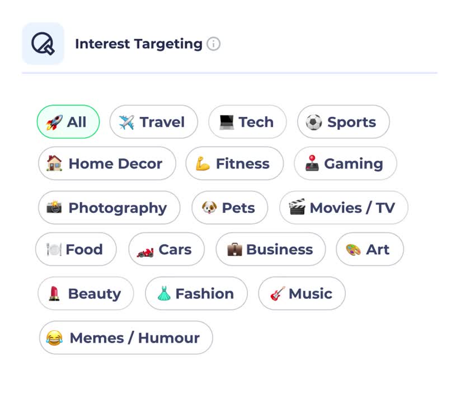Click the Interest Targeting search logo icon
This screenshot has width=461, height=403.
click(43, 44)
